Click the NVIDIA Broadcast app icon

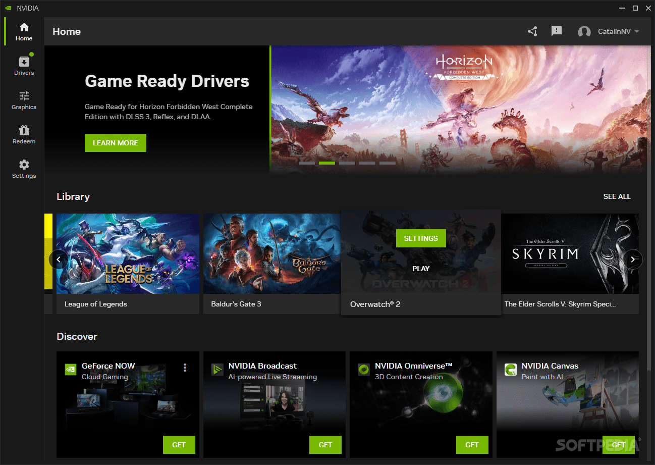click(x=217, y=370)
